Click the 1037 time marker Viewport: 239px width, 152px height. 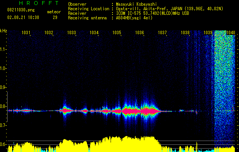pyautogui.click(x=162, y=32)
